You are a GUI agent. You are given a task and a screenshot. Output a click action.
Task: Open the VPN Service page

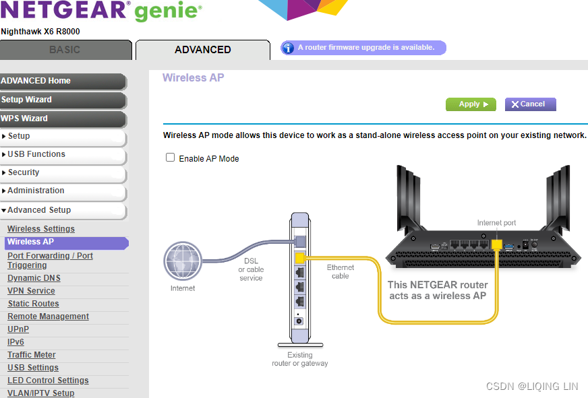pyautogui.click(x=31, y=290)
